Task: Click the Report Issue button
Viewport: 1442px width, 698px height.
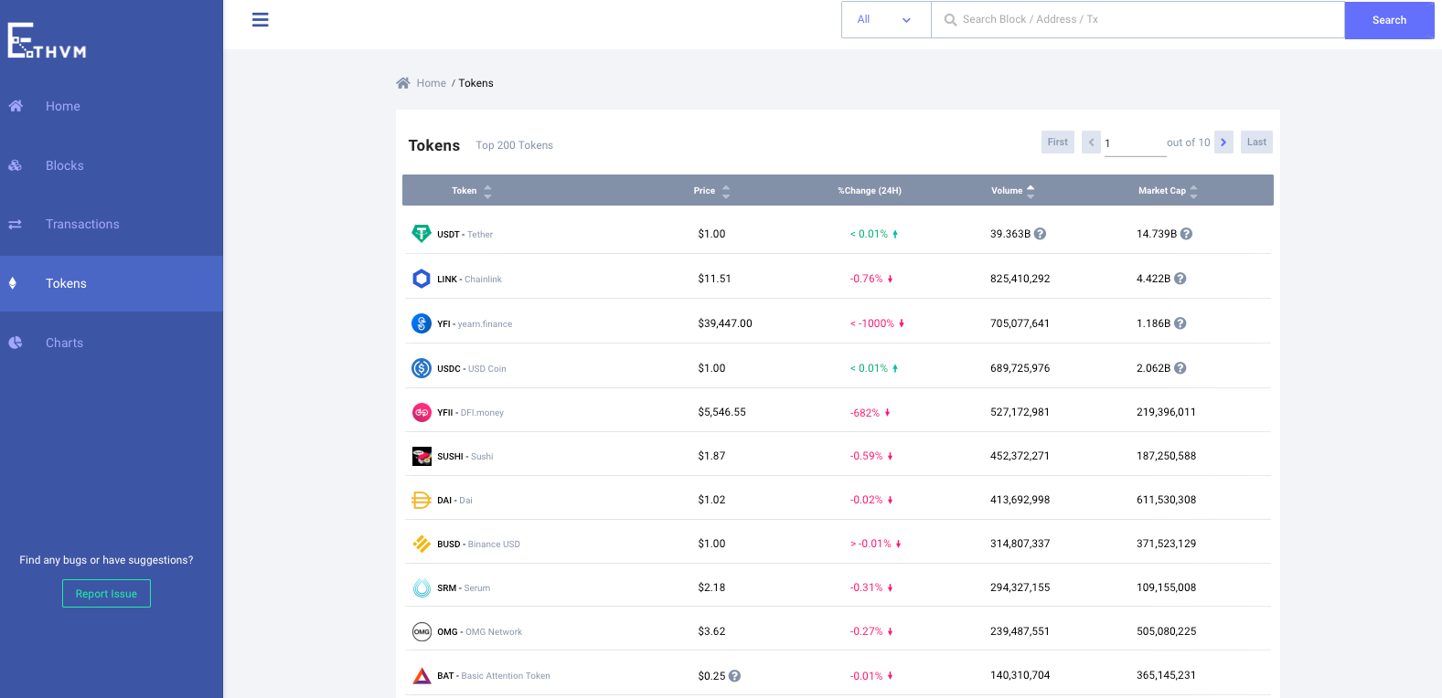Action: [x=106, y=594]
